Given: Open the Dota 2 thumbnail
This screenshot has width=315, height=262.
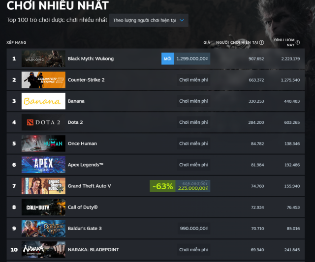Looking at the screenshot, I should [x=43, y=122].
